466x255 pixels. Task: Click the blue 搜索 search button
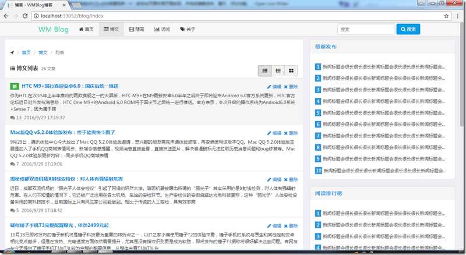408,30
